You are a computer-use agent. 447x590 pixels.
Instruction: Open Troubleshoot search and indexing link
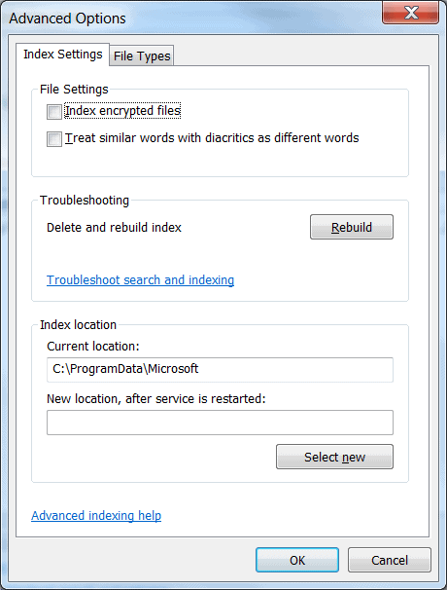(141, 280)
